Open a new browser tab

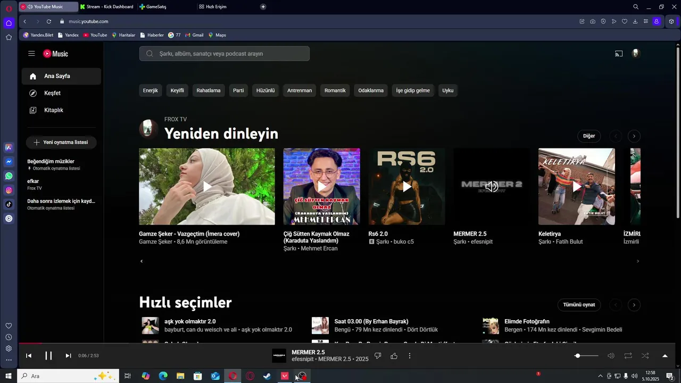pyautogui.click(x=263, y=7)
